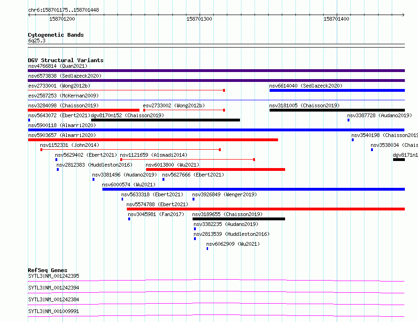418x322 pixels.
Task: Click nsv5643072 (Ebert2021) label
Action: [x=59, y=115]
